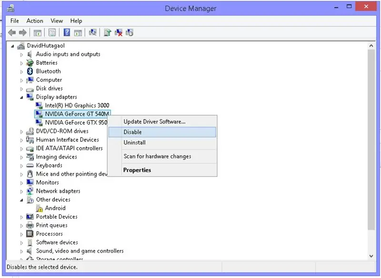
Task: Click the Disable device toolbar icon
Action: coord(130,32)
